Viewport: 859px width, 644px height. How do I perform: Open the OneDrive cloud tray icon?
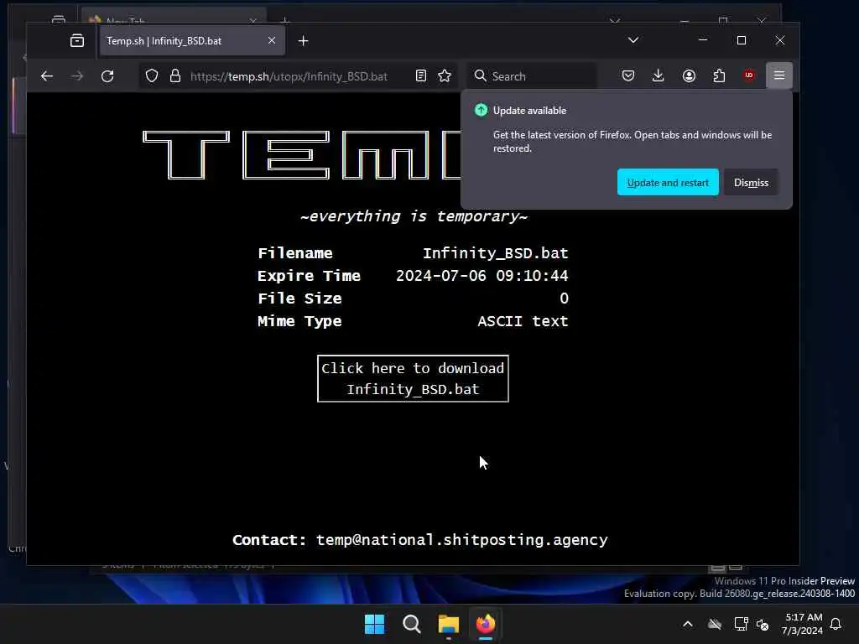pos(715,624)
